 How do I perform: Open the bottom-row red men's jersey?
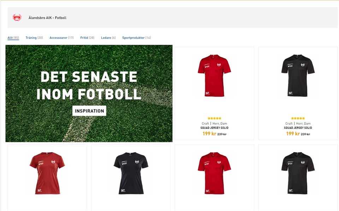[214, 173]
